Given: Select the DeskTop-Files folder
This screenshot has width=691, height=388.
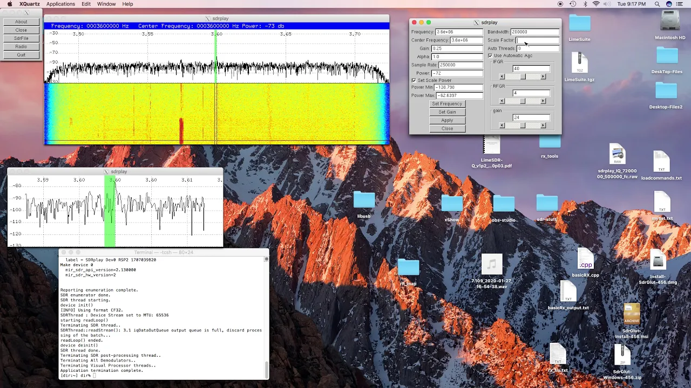Looking at the screenshot, I should coord(667,56).
